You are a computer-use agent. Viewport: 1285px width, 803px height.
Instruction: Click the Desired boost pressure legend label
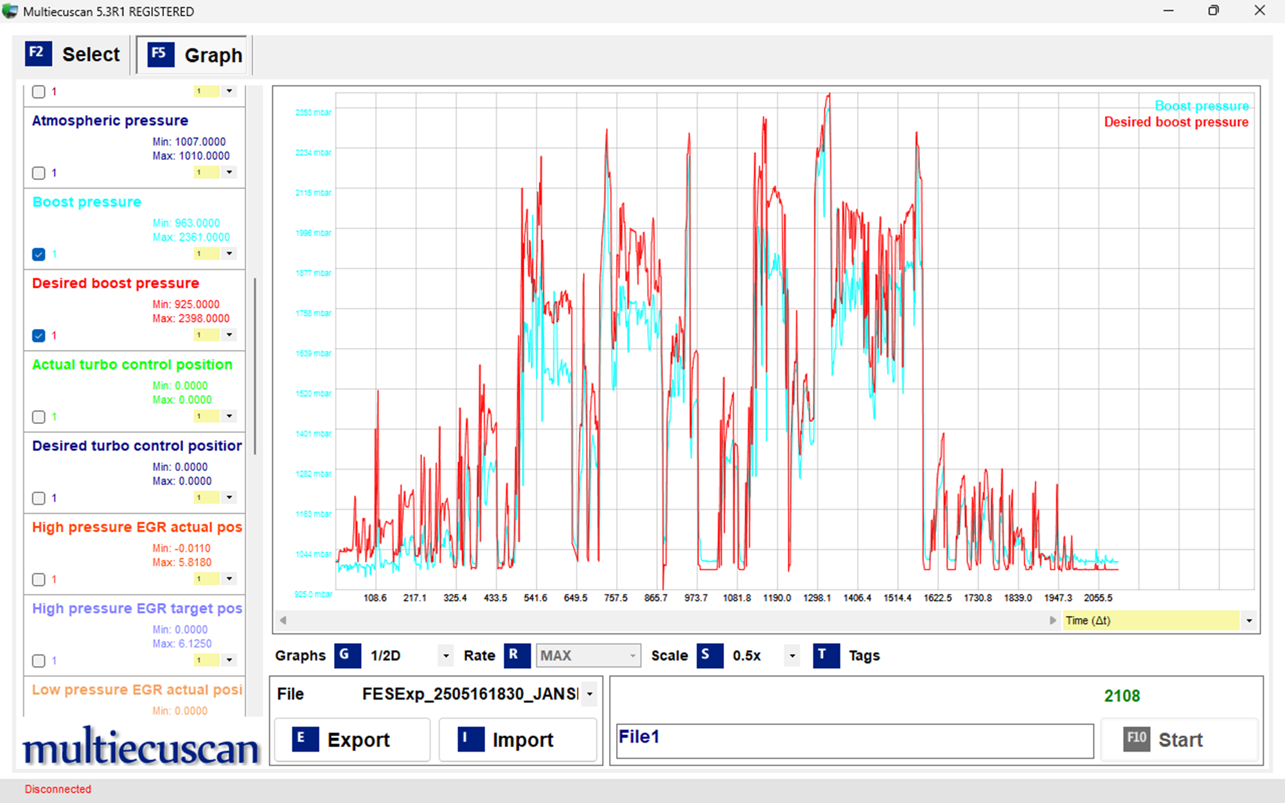point(1176,122)
